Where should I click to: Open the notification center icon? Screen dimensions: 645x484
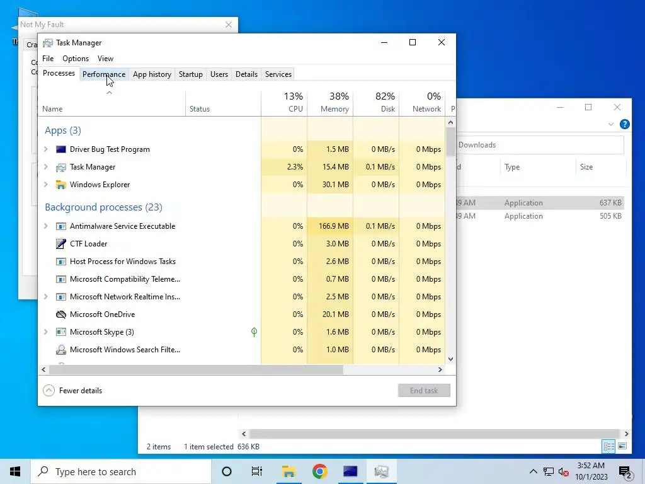coord(625,473)
